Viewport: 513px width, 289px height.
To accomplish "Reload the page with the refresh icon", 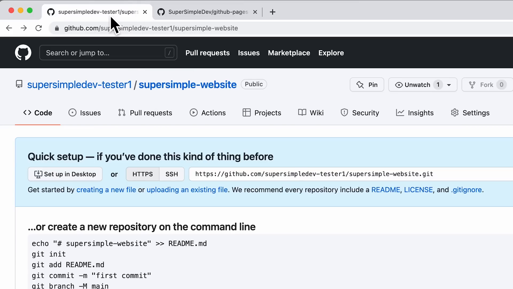I will coord(38,28).
